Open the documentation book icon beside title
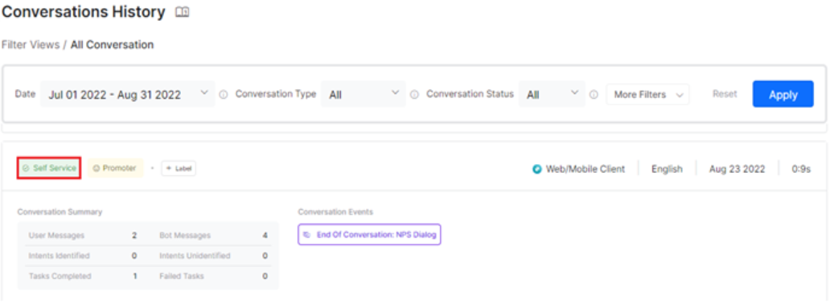Viewport: 834px width, 308px height. click(x=183, y=12)
